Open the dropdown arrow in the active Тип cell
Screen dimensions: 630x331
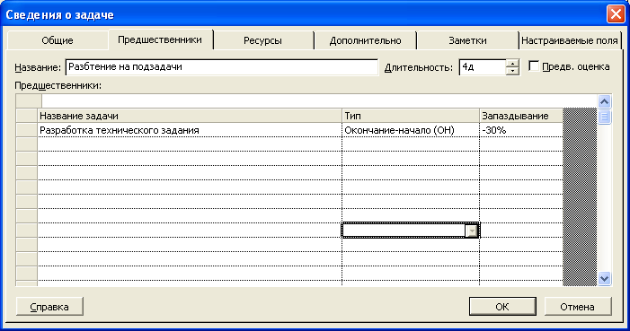[472, 231]
